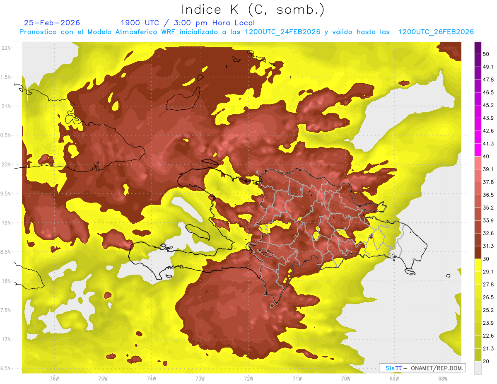Click the colorbar value "42.6"
The width and height of the screenshot is (497, 384).
488,131
